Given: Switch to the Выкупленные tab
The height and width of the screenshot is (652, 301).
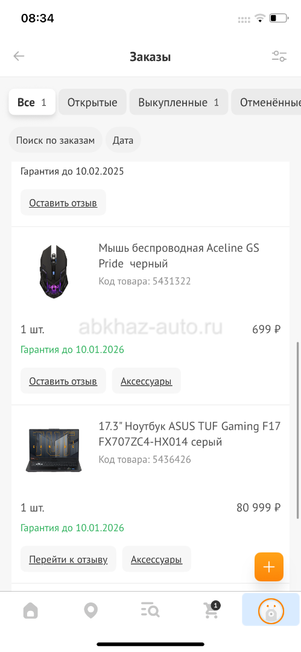Looking at the screenshot, I should point(179,102).
